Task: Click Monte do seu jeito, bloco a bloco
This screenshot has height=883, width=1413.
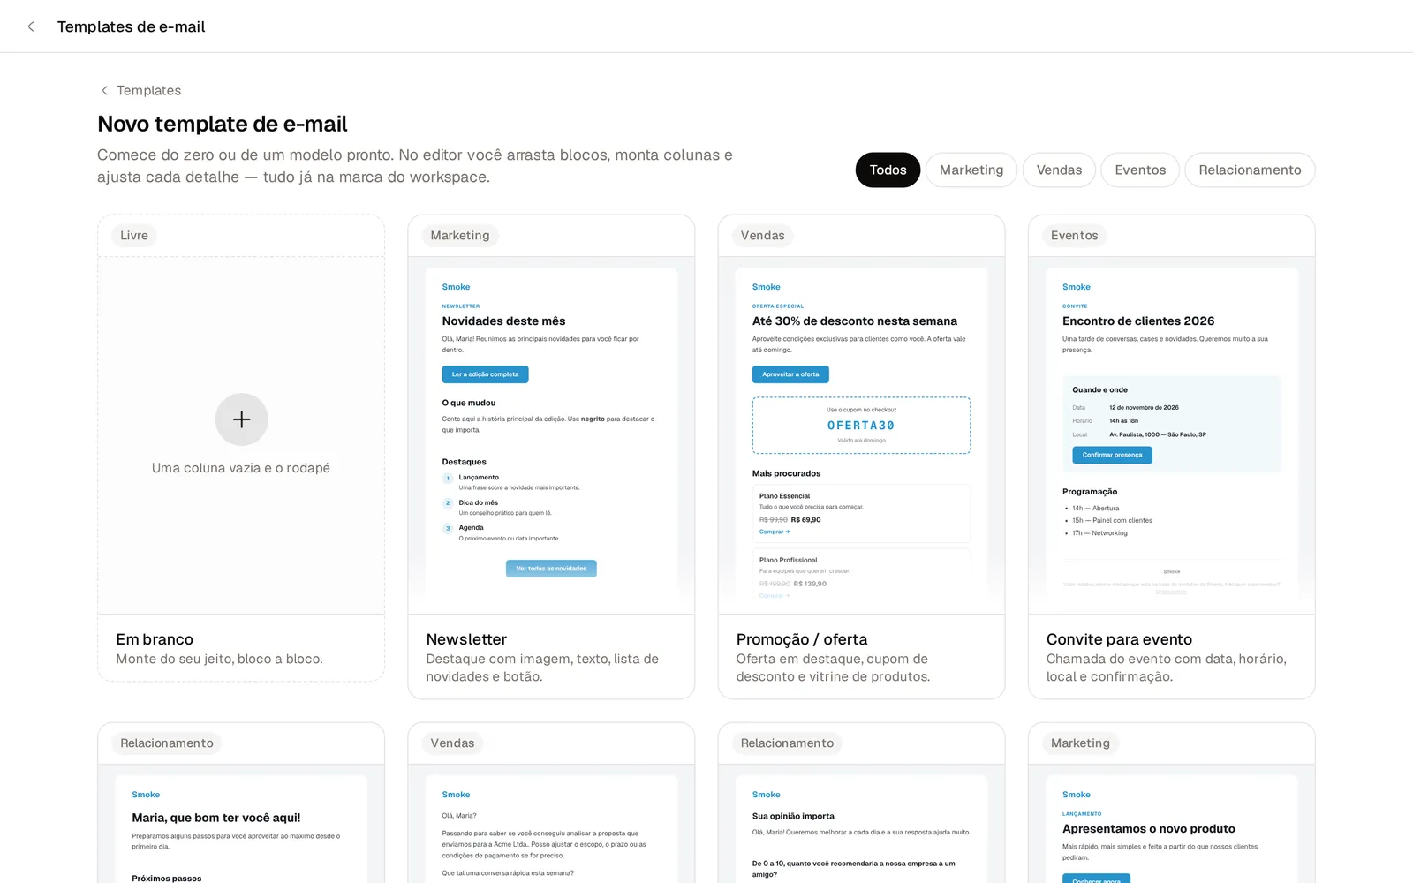Action: tap(219, 660)
